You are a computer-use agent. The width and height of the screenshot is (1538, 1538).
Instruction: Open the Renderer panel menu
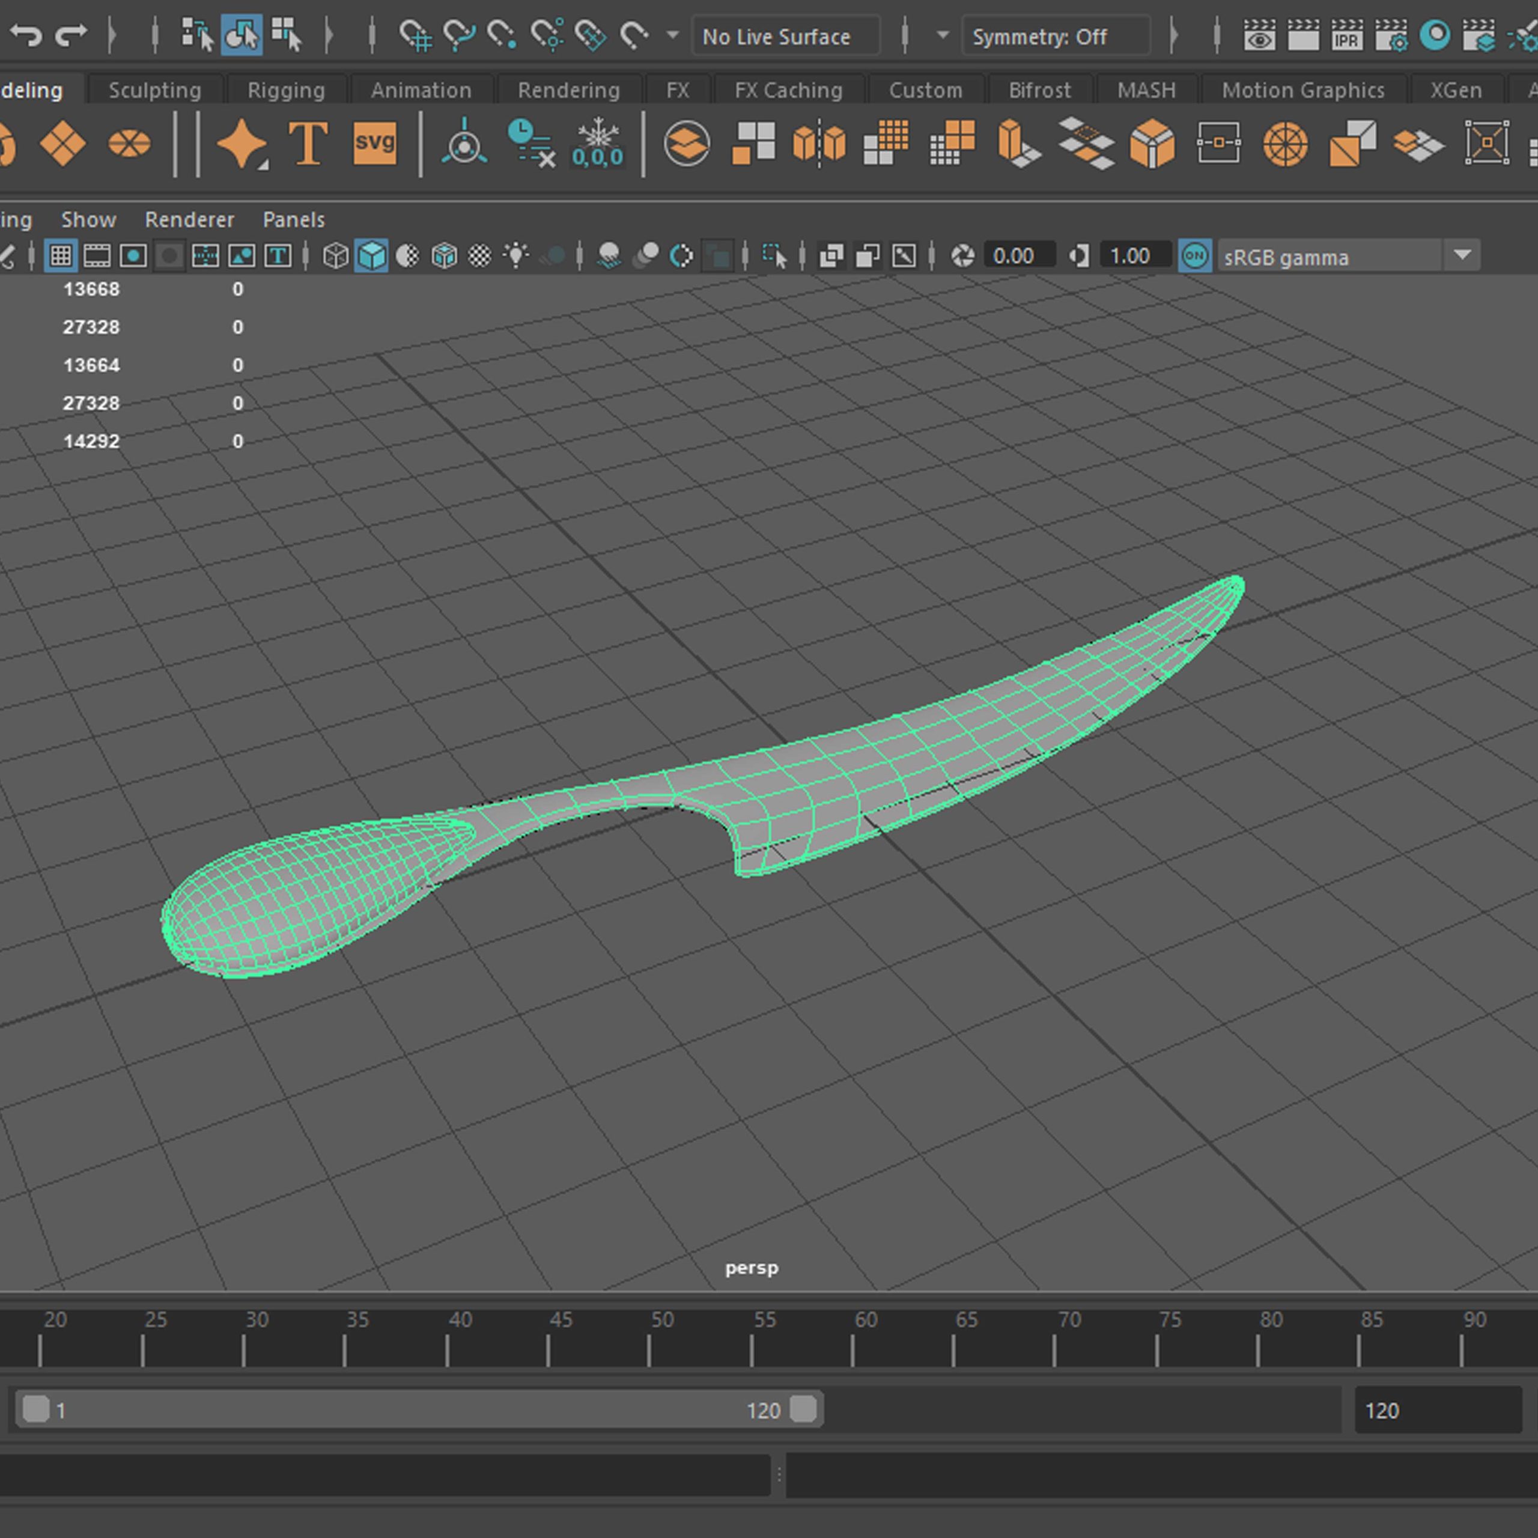[x=189, y=220]
